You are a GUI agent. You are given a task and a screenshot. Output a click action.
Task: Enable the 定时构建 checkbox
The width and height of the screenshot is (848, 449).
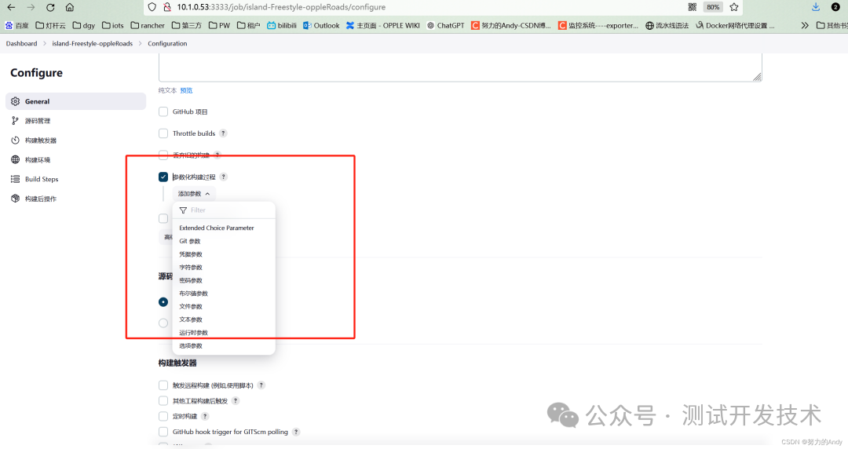pos(163,416)
